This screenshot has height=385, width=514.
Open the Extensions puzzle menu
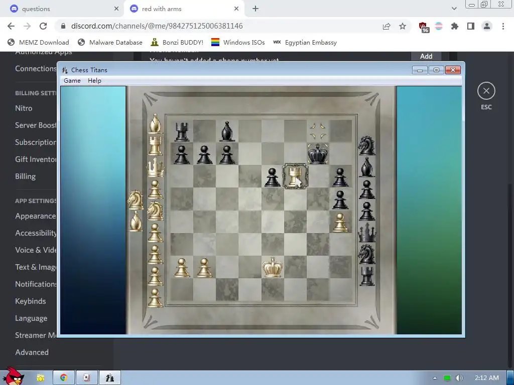(455, 26)
